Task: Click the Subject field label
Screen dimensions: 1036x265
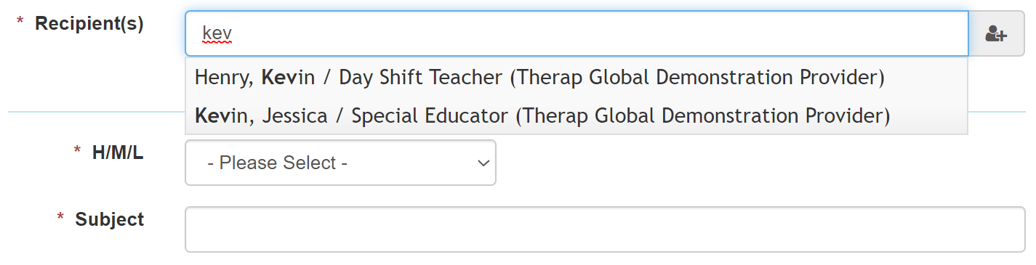Action: pyautogui.click(x=110, y=219)
